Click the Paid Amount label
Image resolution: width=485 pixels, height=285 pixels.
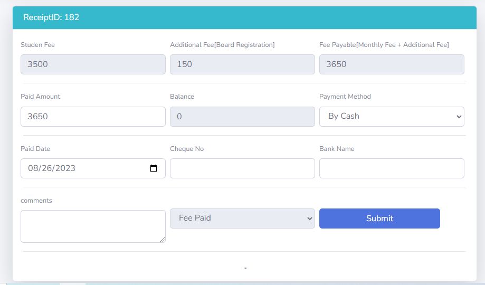(x=41, y=97)
